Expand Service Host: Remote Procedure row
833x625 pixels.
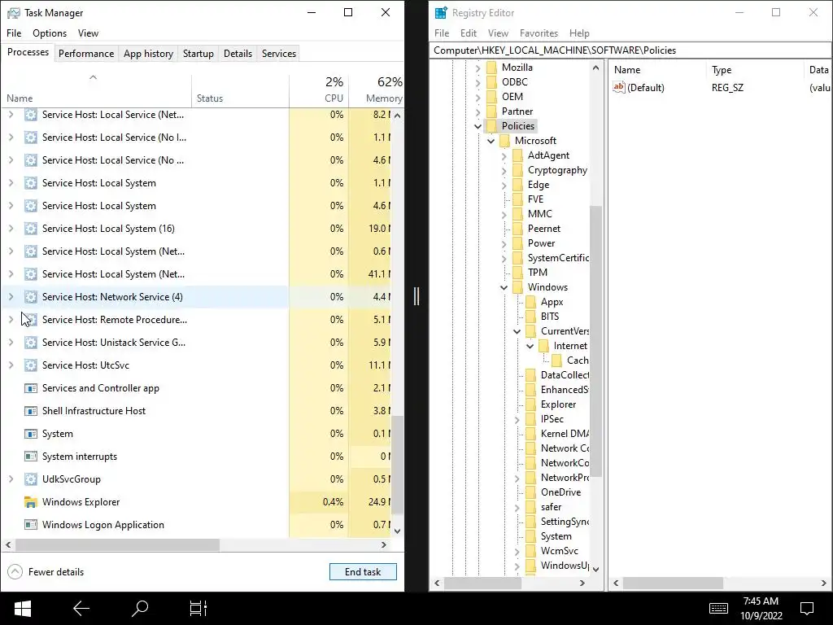tap(11, 319)
